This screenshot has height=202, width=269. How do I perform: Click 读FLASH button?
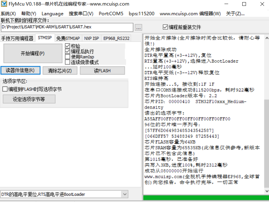[x=102, y=71]
